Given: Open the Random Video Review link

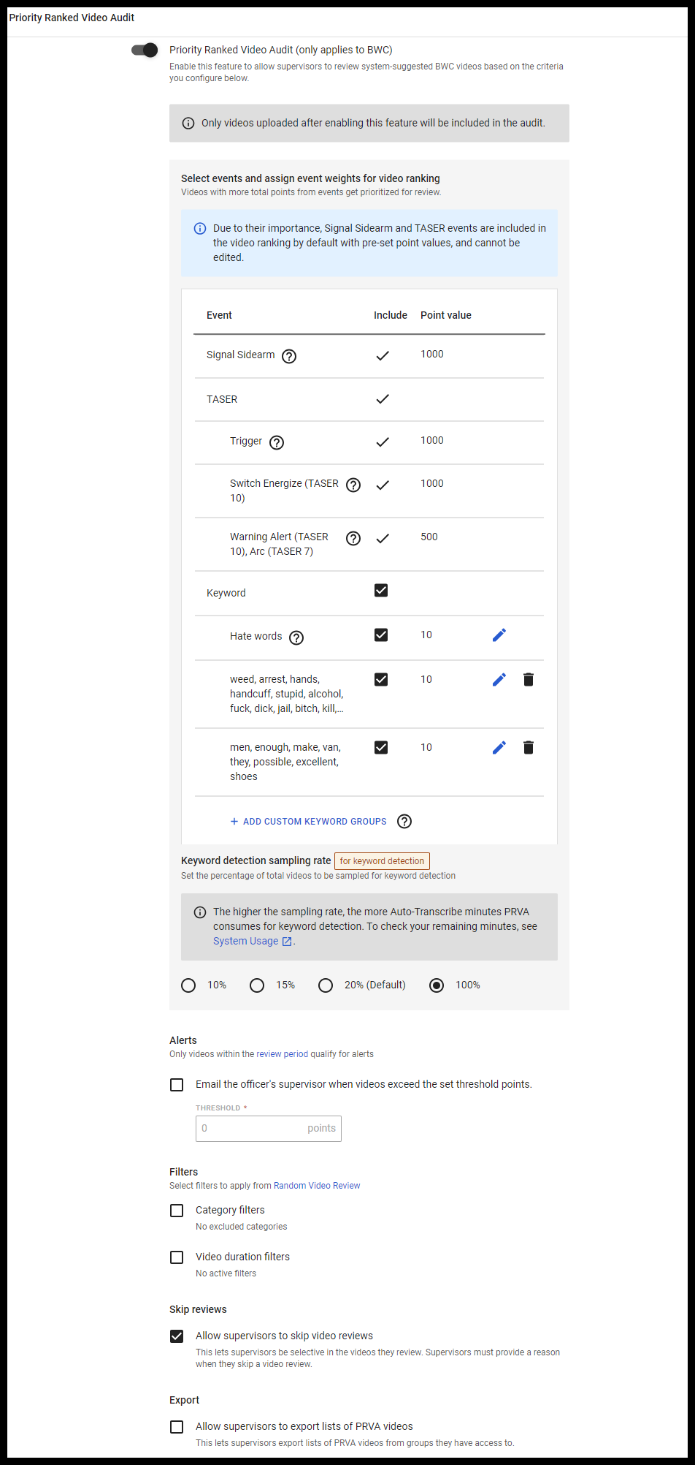Looking at the screenshot, I should pos(317,1185).
